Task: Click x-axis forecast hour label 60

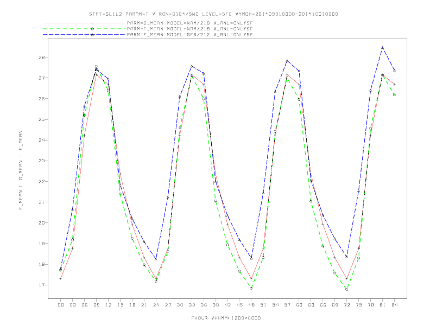Action: click(x=299, y=305)
